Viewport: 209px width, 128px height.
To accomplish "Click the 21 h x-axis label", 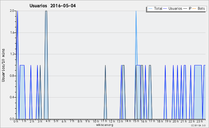I will pyautogui.click(x=184, y=121).
